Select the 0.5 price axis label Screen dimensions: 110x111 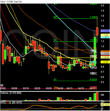102,82
